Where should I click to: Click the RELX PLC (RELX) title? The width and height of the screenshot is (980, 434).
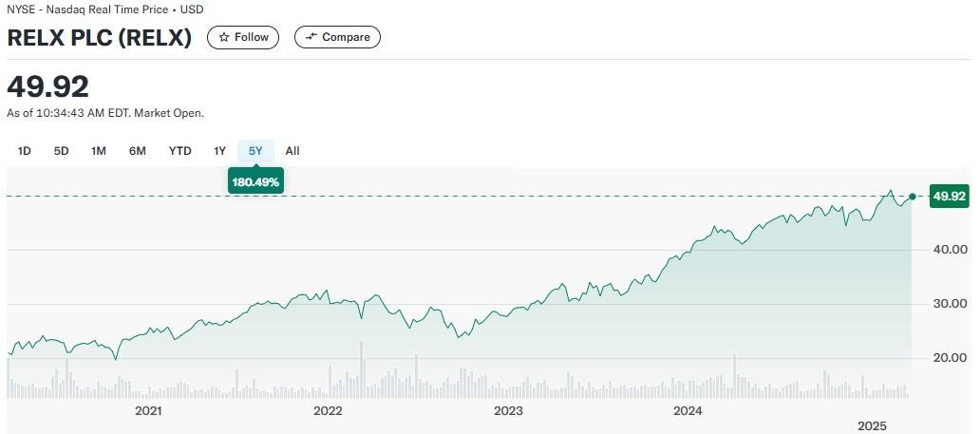100,38
